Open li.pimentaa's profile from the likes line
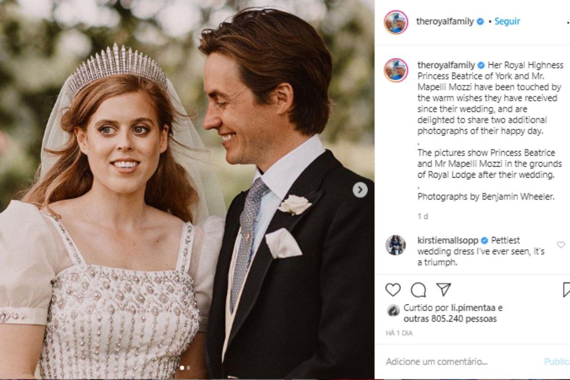Viewport: 570px width, 380px height. pos(470,307)
